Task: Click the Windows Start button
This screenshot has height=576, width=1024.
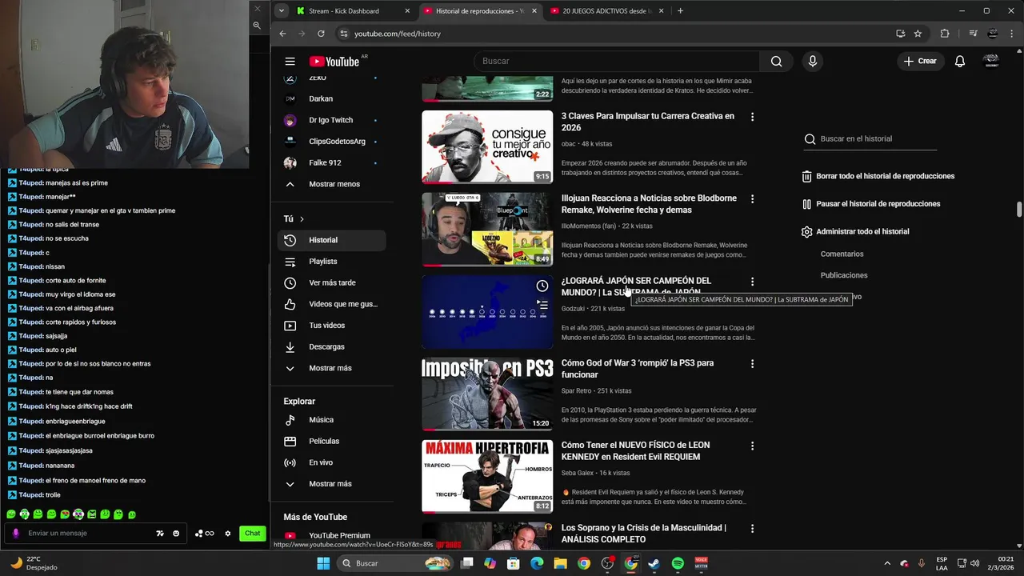Action: pyautogui.click(x=323, y=563)
